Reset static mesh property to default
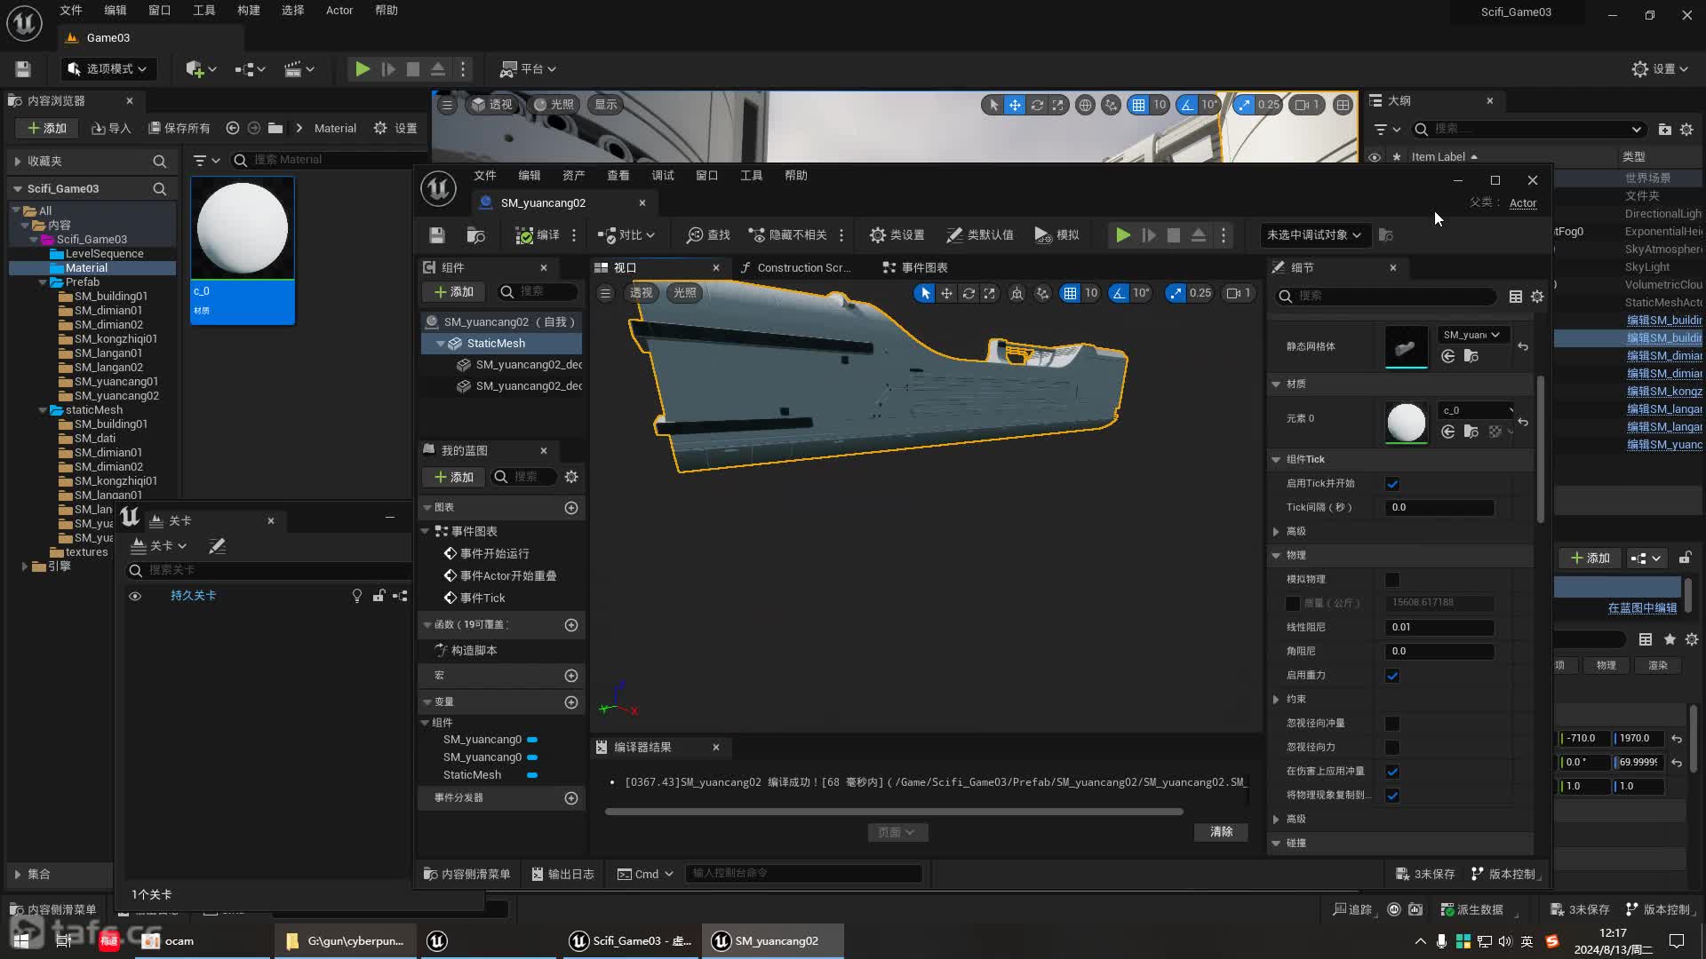 click(x=1523, y=346)
